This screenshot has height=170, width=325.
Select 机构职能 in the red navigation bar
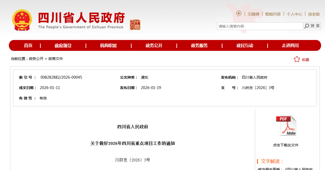click(x=108, y=46)
